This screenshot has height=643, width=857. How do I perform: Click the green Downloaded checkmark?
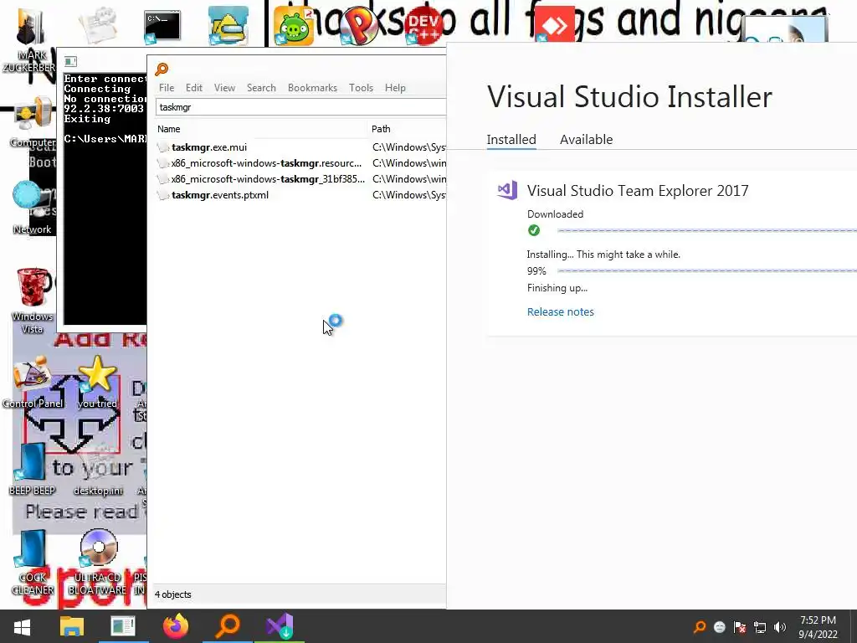(534, 230)
